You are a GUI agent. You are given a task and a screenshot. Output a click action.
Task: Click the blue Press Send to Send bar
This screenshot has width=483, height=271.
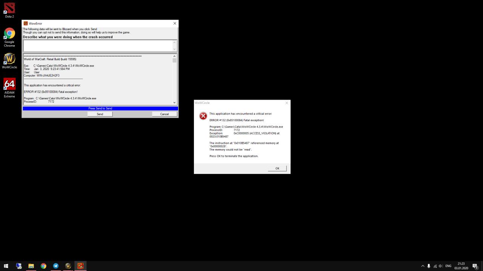[100, 108]
